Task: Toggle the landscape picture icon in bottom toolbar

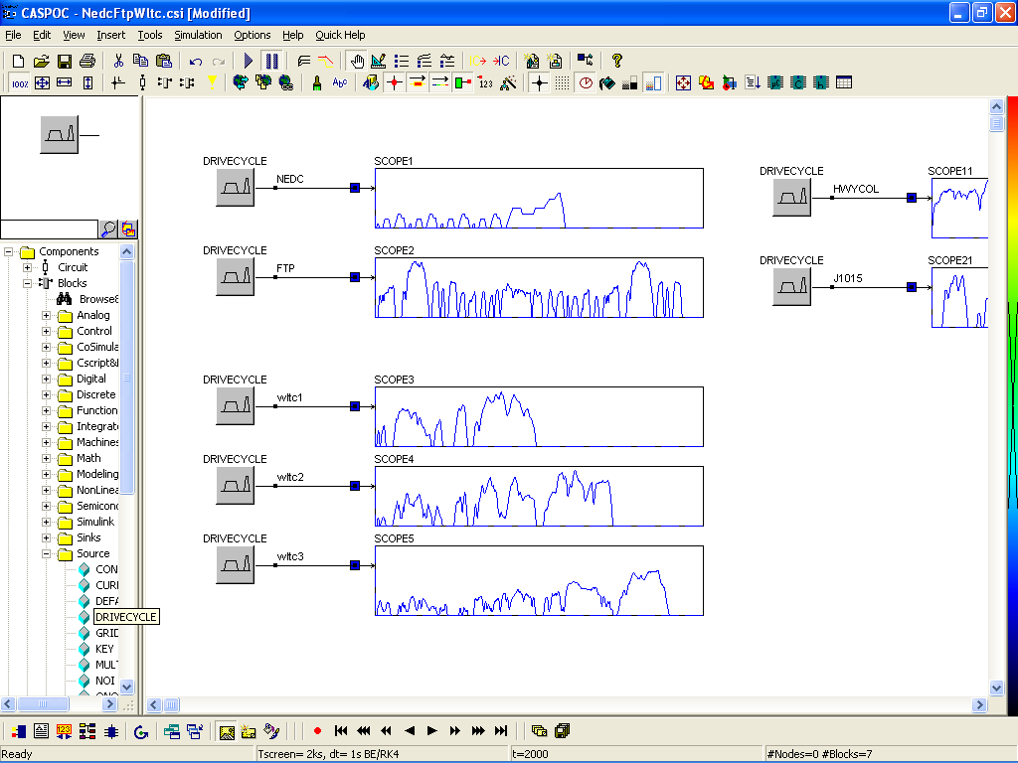Action: pyautogui.click(x=227, y=732)
